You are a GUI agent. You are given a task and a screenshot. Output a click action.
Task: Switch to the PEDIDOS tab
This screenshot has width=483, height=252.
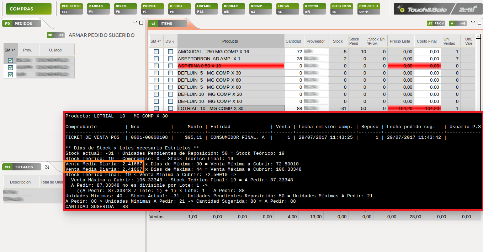(21, 24)
